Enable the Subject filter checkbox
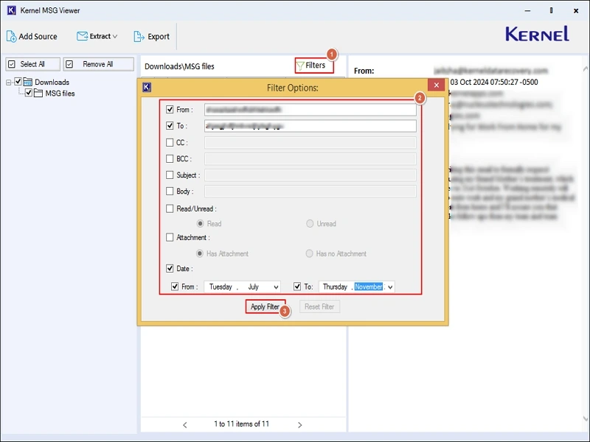Image resolution: width=590 pixels, height=442 pixels. pos(170,175)
